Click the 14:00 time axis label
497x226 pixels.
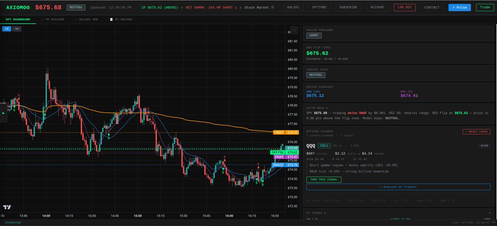pyautogui.click(x=46, y=216)
